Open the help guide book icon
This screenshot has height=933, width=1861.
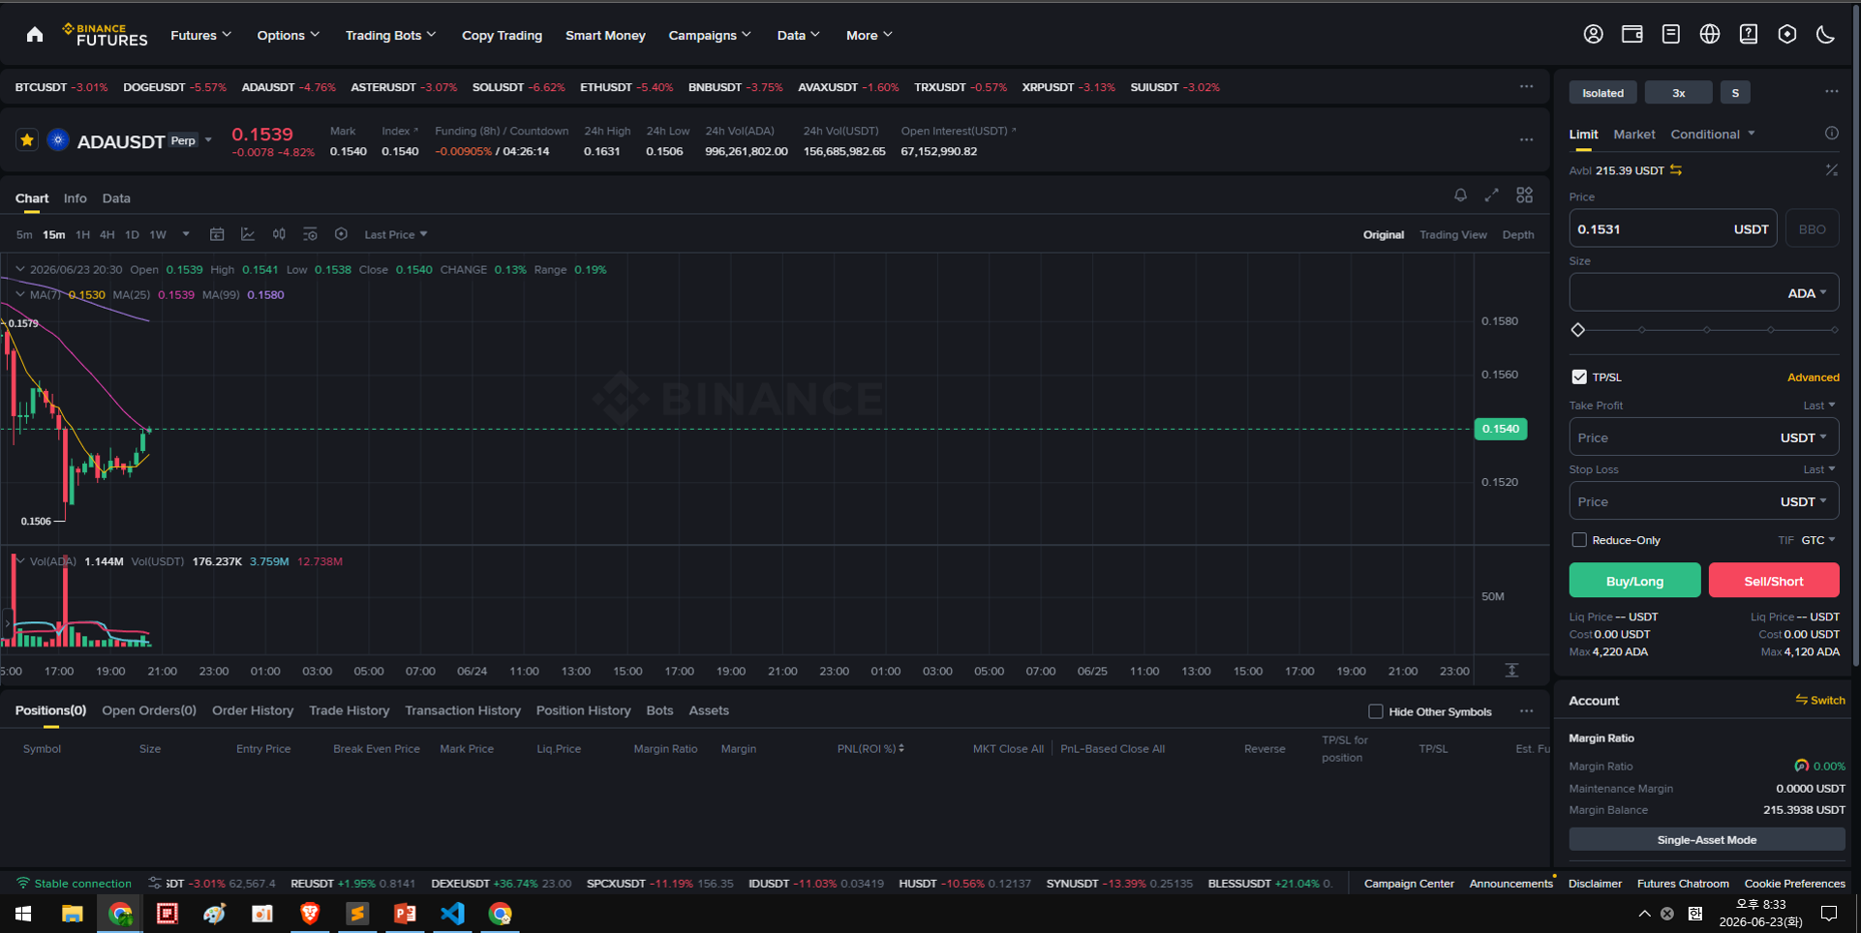(x=1748, y=35)
